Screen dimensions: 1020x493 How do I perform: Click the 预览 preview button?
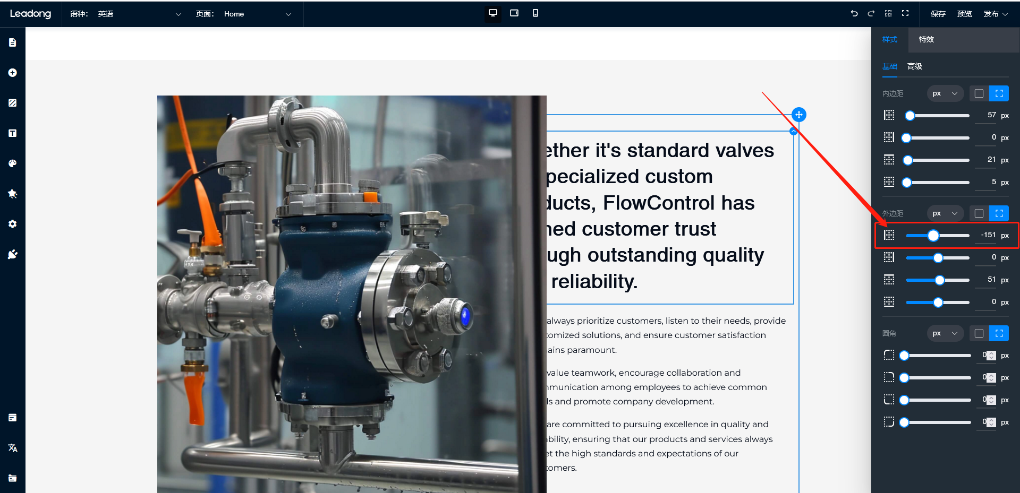click(x=964, y=14)
